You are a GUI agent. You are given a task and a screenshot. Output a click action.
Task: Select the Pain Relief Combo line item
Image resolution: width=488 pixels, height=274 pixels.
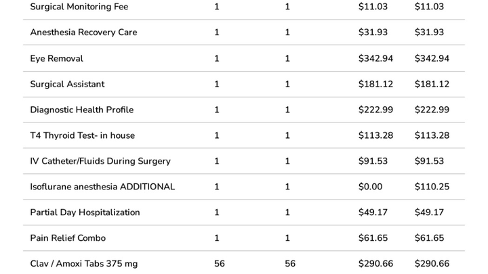[x=68, y=238]
